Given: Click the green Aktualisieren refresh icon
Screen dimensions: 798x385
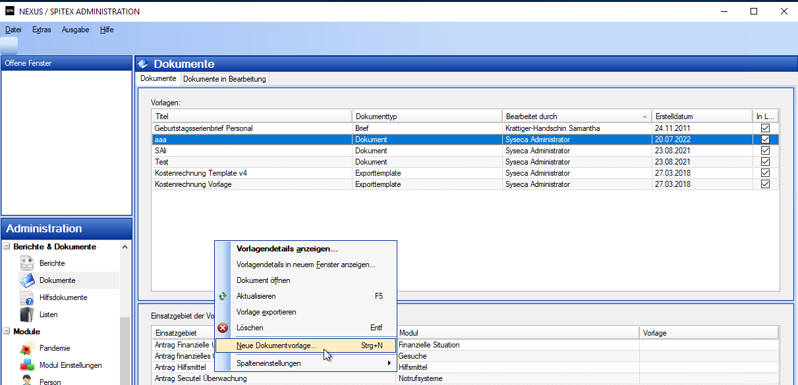Looking at the screenshot, I should [x=223, y=296].
